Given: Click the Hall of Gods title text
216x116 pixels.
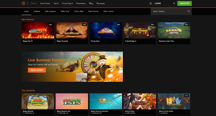Looking at the screenshot, I should click(x=130, y=111).
